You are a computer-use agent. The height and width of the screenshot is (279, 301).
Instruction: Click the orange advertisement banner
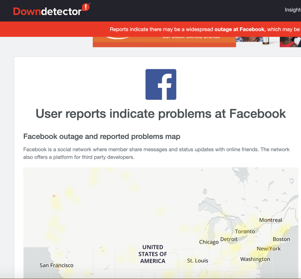pos(164,42)
